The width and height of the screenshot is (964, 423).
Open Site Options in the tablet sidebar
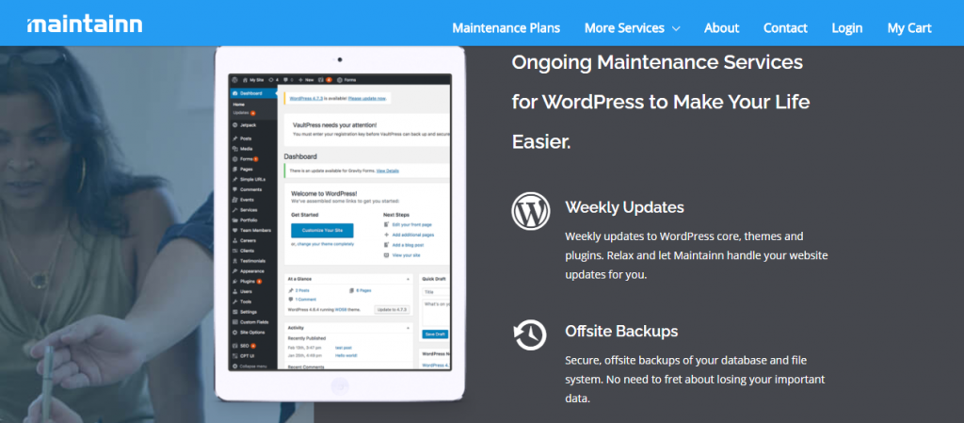pos(253,332)
